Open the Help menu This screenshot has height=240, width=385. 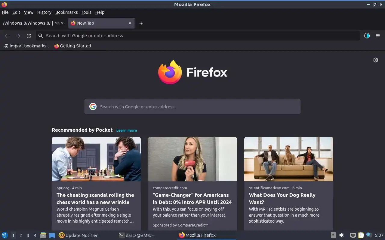100,12
